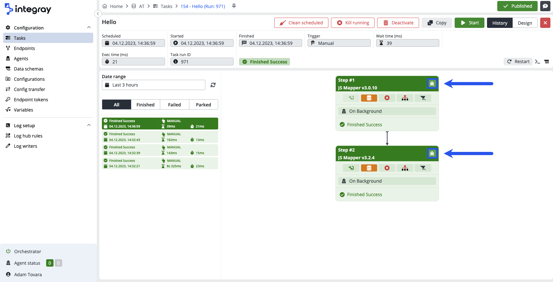This screenshot has height=282, width=553.
Task: Click the hierarchy tree icon in Step #1
Action: coord(405,98)
